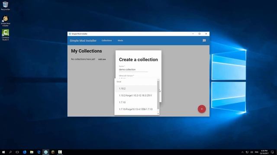Open Task View on the taskbar
Image resolution: width=277 pixels, height=155 pixels.
[17, 152]
